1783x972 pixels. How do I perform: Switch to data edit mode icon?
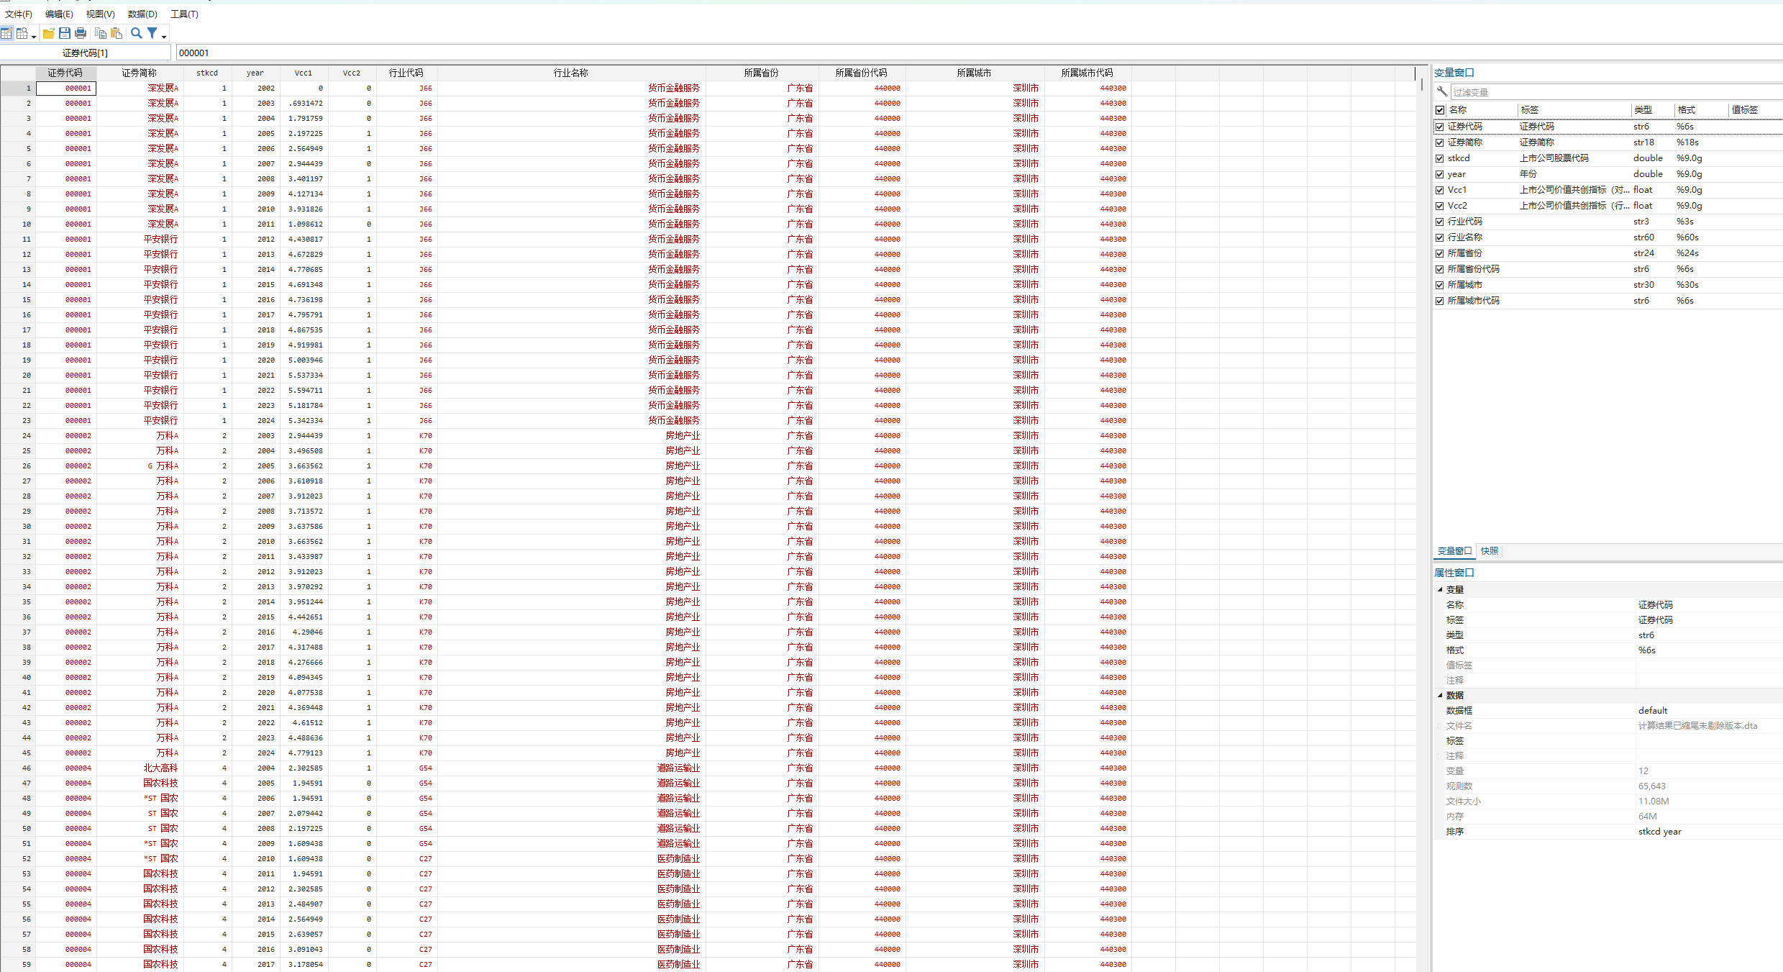coord(6,33)
